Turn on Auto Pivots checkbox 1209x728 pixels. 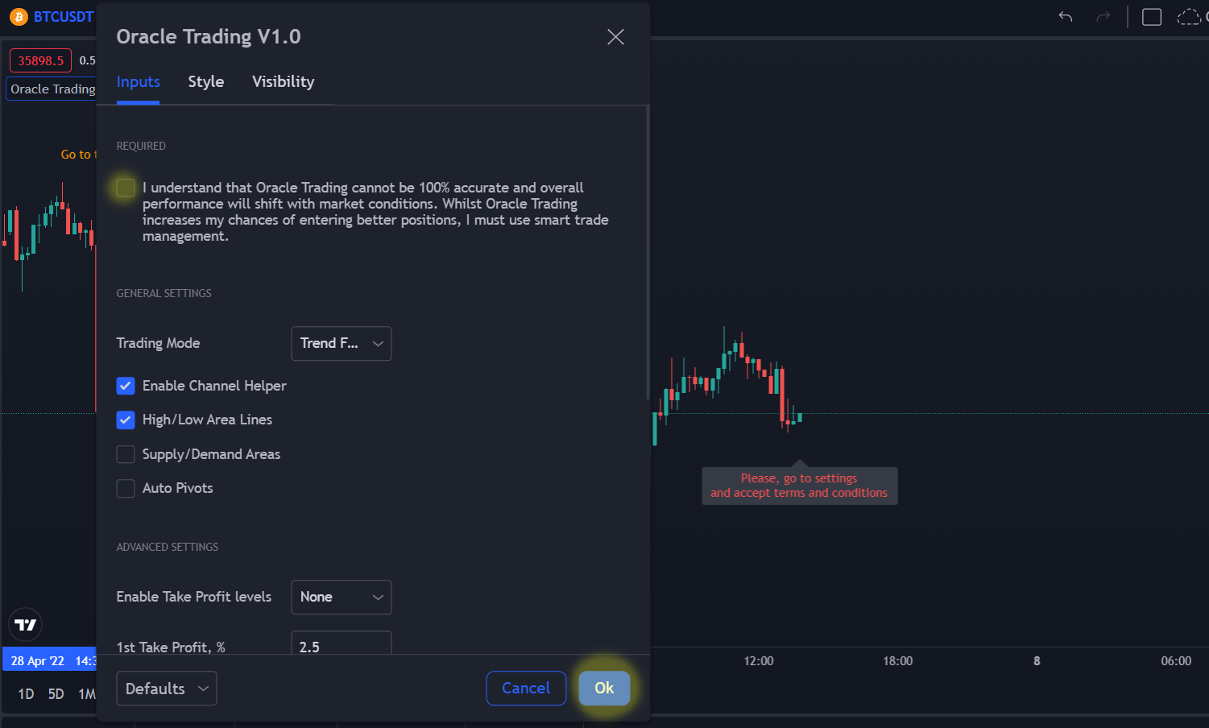(126, 488)
